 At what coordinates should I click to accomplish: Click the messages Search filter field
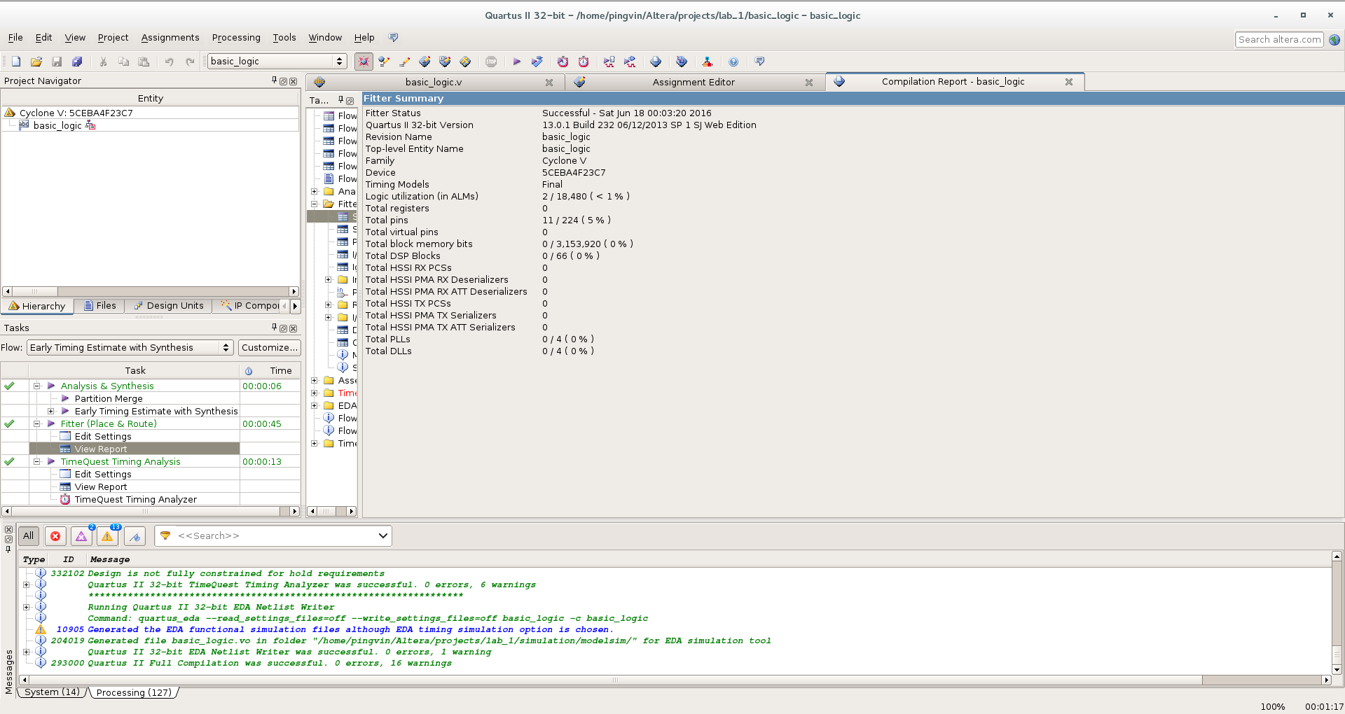click(x=273, y=535)
